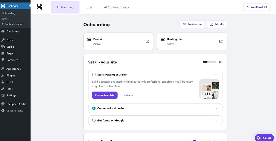The height and width of the screenshot is (141, 276).
Task: Open Domain card external link icon
Action: (147, 41)
